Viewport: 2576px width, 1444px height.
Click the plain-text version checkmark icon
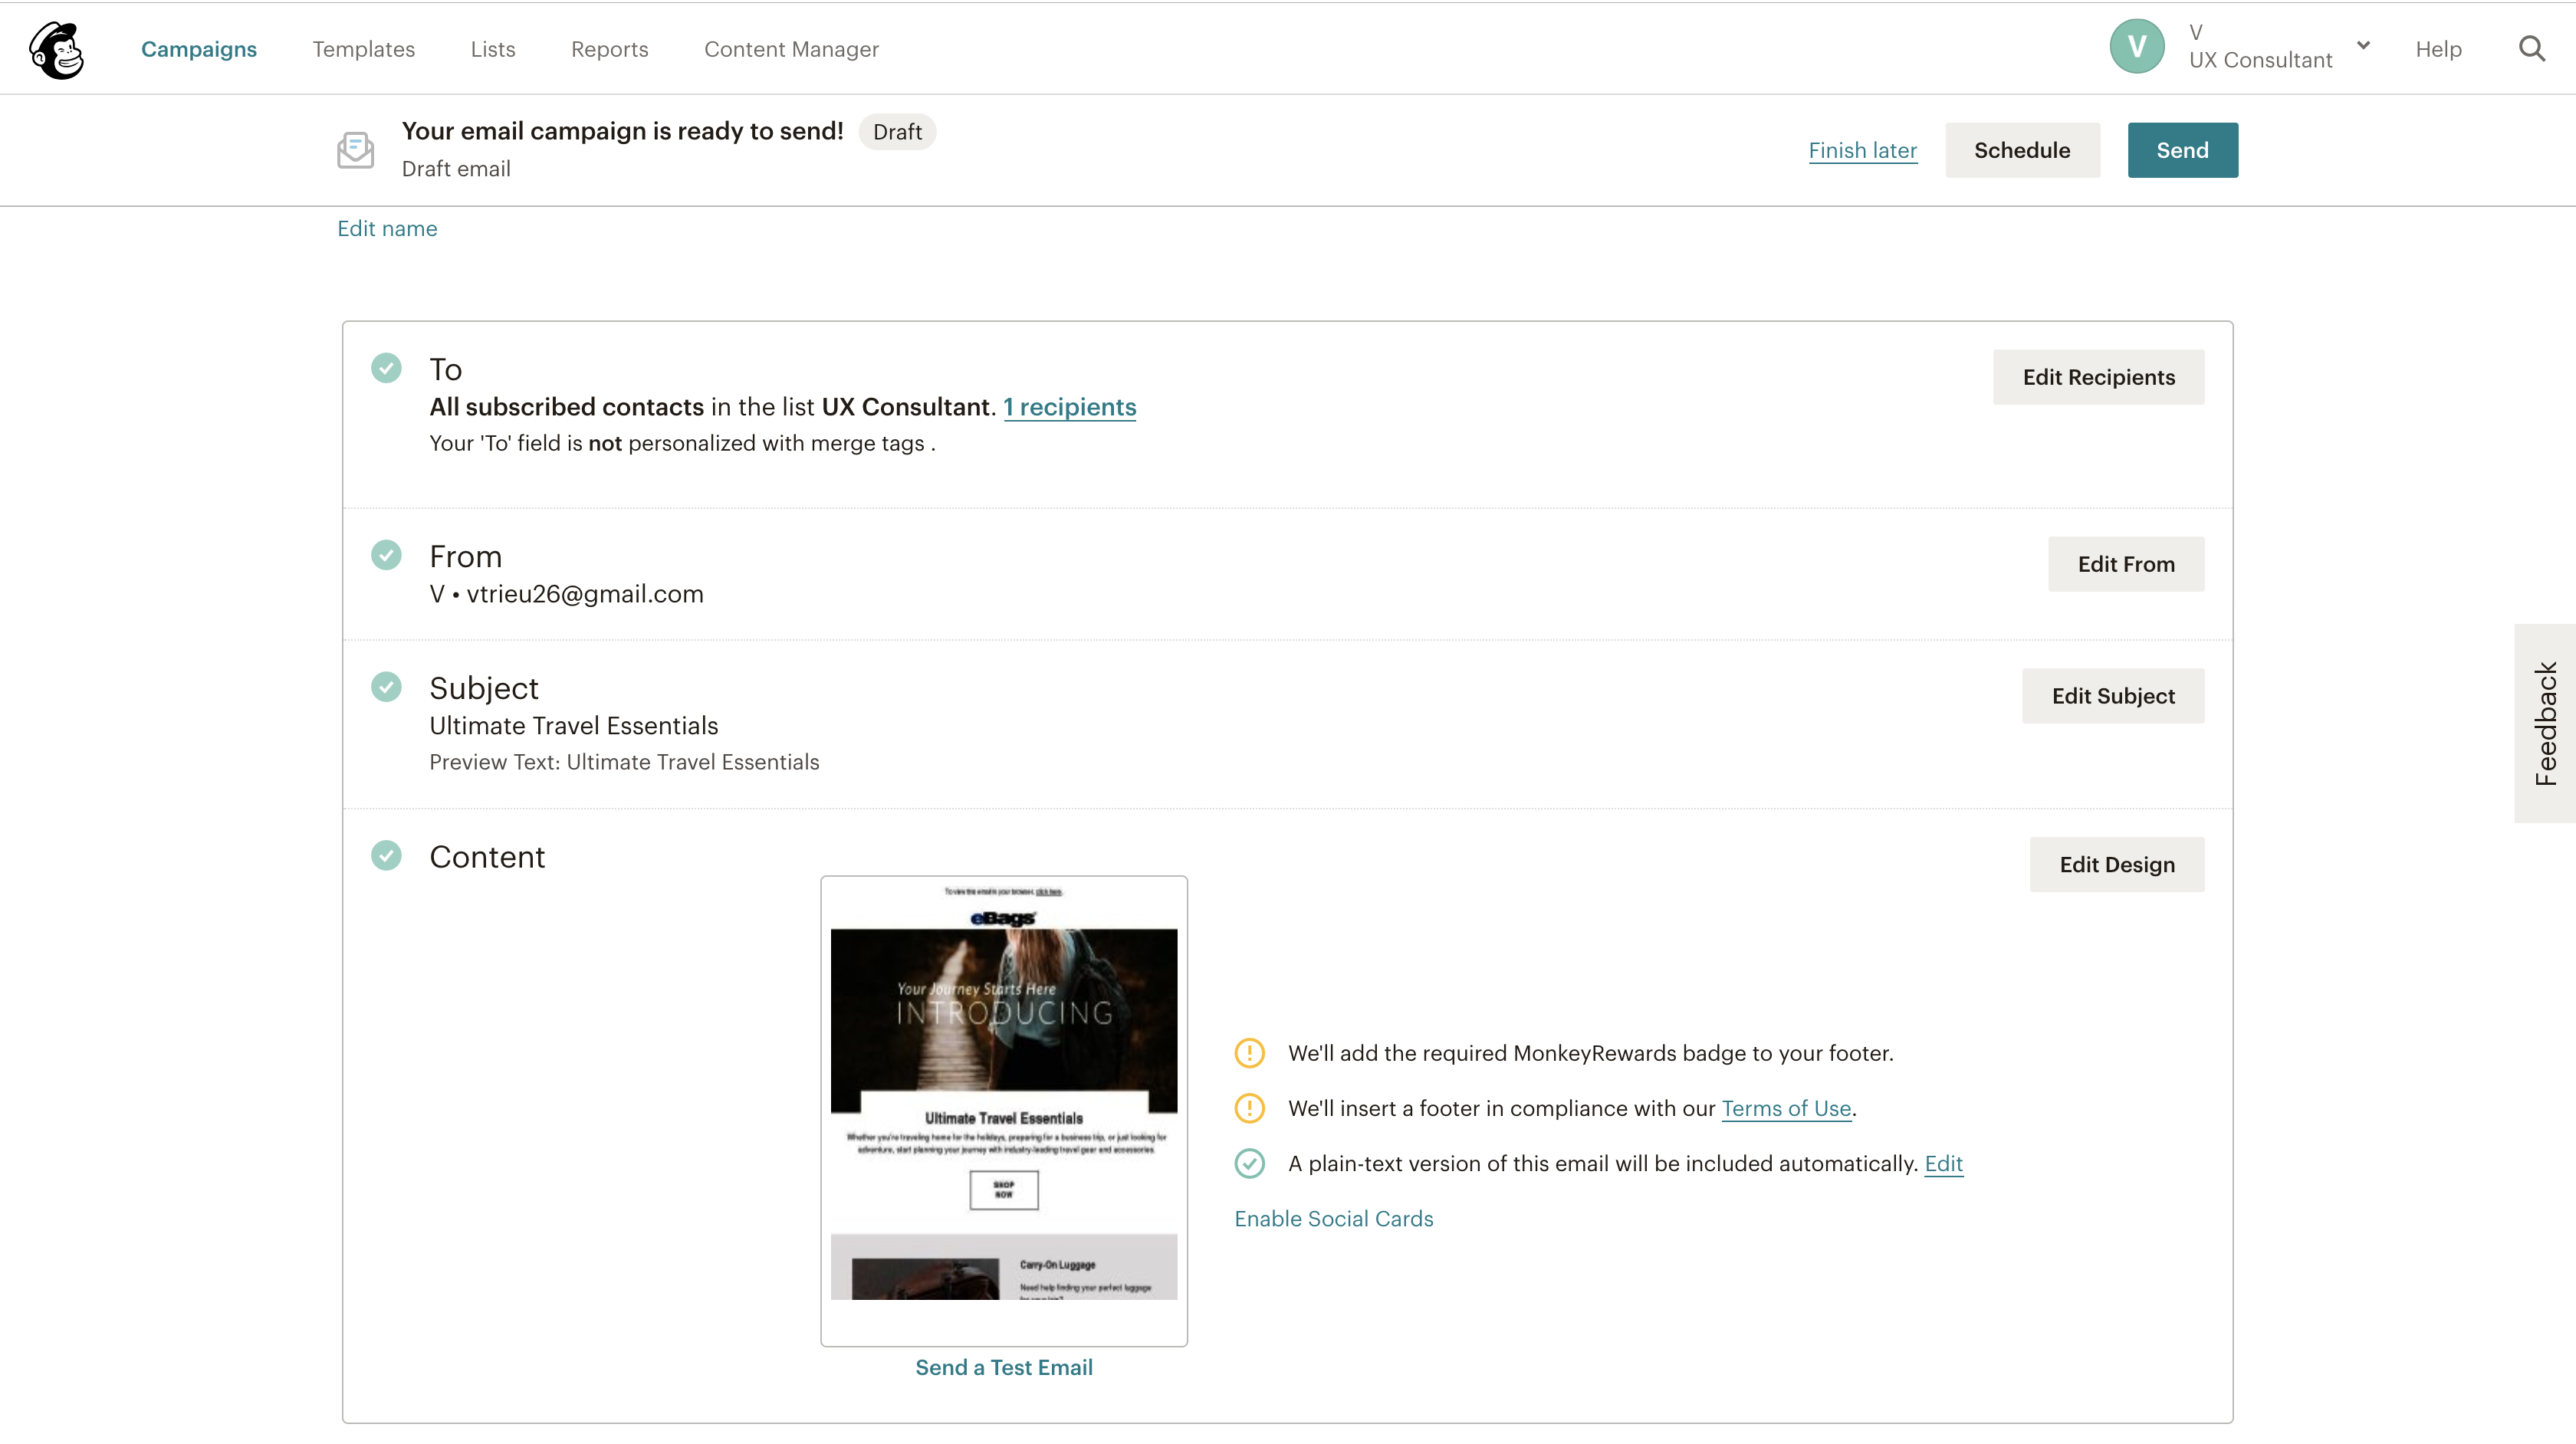click(x=1249, y=1163)
